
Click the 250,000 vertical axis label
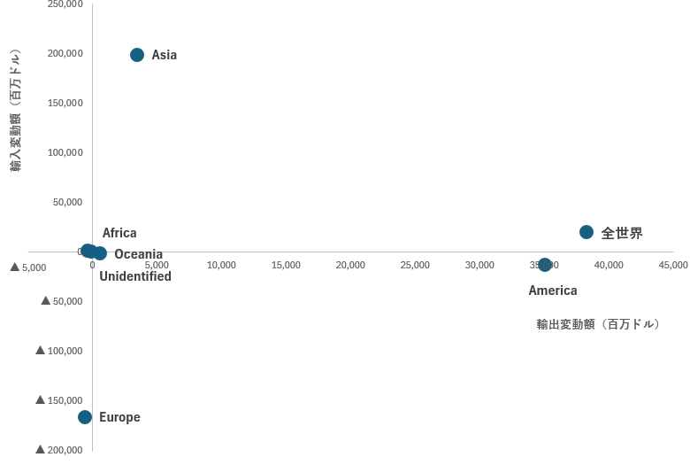point(65,4)
